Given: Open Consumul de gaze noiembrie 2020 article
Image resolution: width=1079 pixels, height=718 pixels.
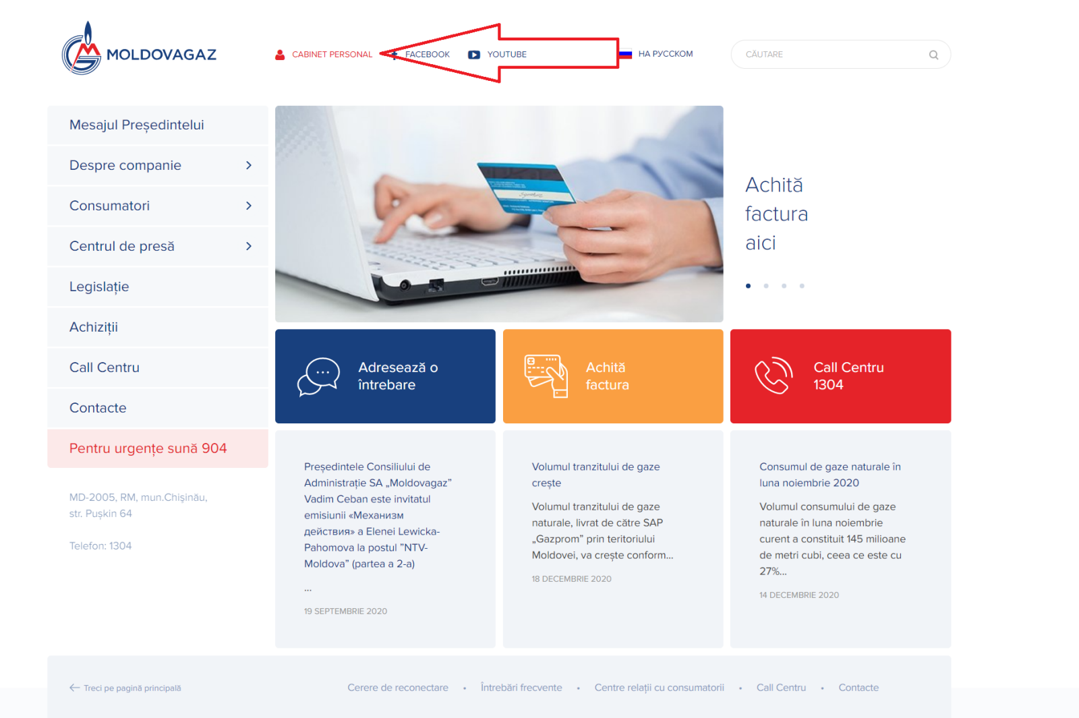Looking at the screenshot, I should point(830,475).
